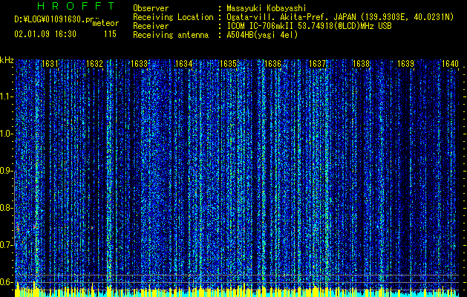467x297 pixels.
Task: Click the meteor label
Action: (x=105, y=23)
